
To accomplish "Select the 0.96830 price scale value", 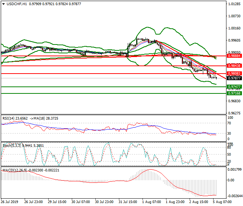I will (x=234, y=101).
